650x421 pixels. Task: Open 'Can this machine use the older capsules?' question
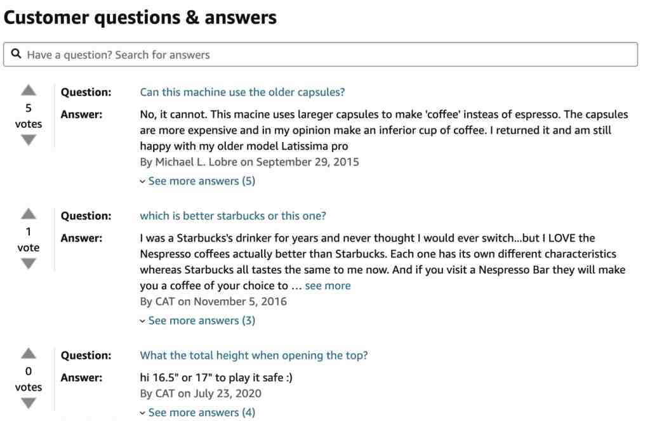pyautogui.click(x=242, y=92)
